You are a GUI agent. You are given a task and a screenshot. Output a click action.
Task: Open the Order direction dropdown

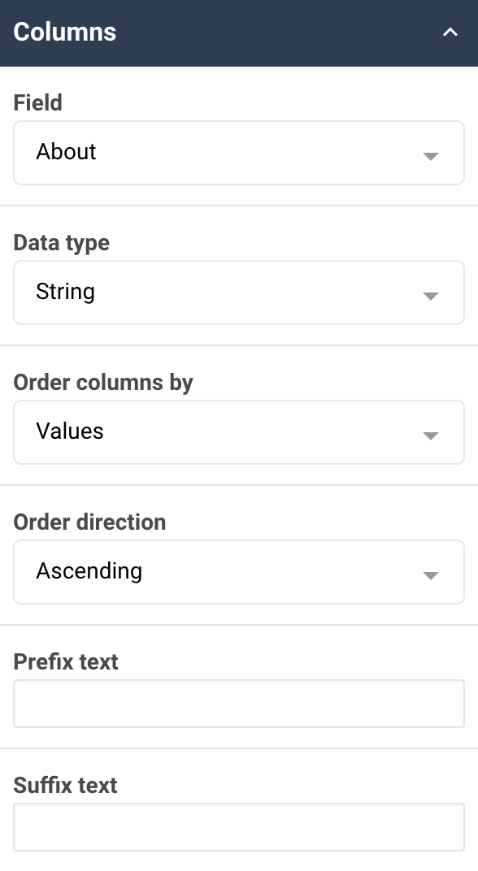[x=238, y=572]
